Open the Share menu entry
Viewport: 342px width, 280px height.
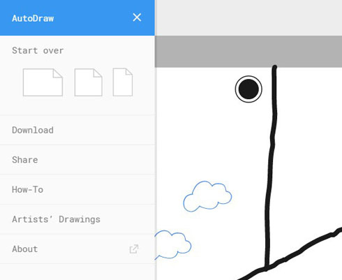point(77,160)
